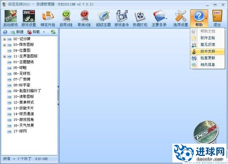Exit the program via 退出 icon
Viewport: 228px width, 164px height.
point(217,19)
